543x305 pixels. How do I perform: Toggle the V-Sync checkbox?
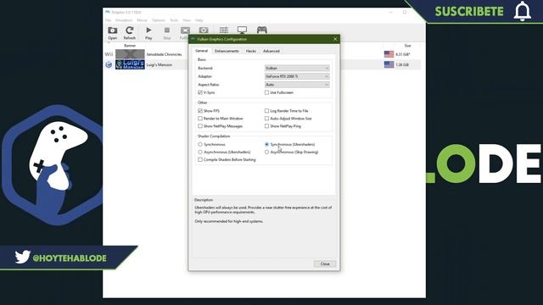[200, 92]
